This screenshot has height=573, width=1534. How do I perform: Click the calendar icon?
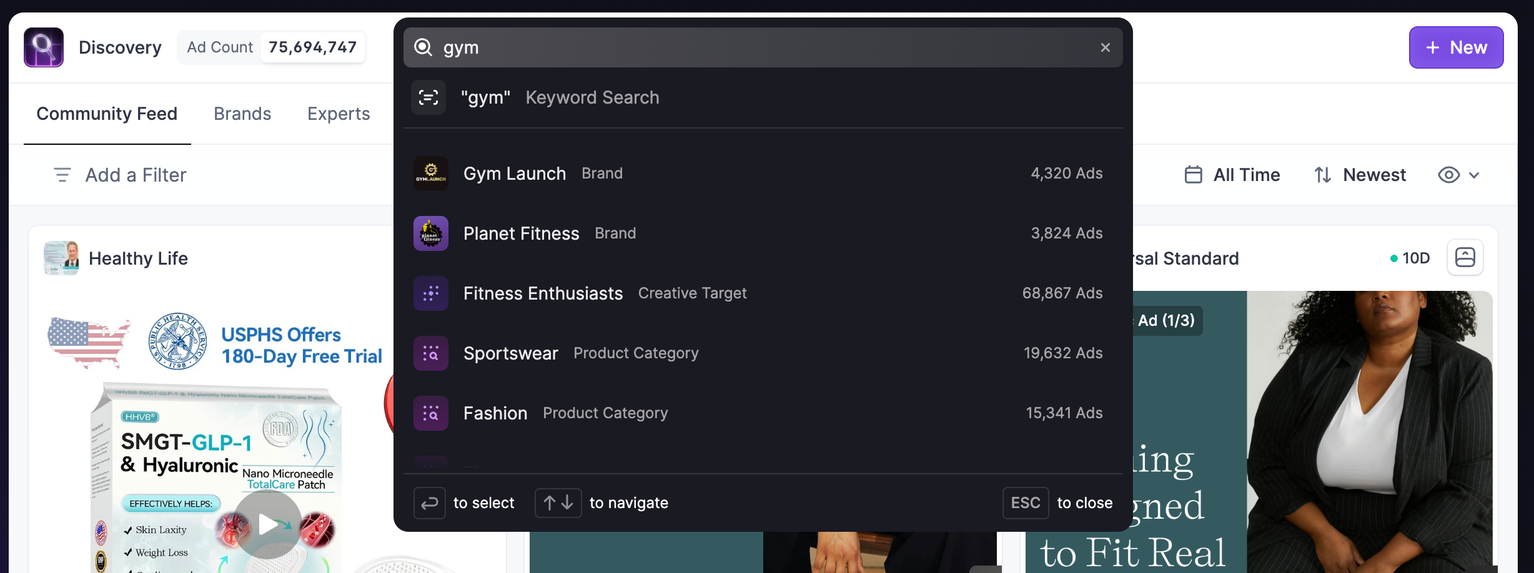1194,175
